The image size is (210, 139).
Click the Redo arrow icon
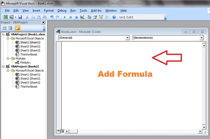click(57, 17)
